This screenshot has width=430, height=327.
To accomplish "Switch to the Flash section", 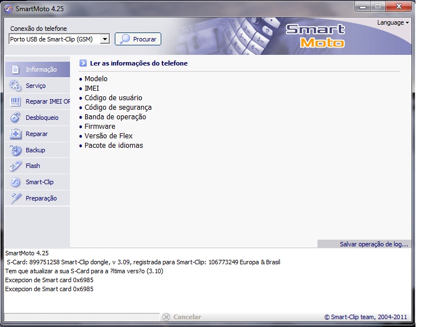I will click(38, 166).
